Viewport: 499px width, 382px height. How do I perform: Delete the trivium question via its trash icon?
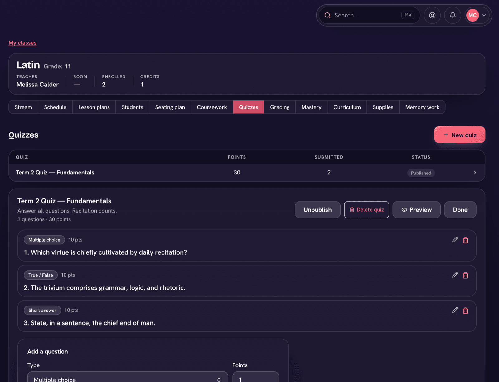(465, 275)
